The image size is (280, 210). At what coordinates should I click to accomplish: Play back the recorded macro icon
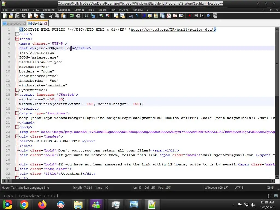(x=202, y=16)
